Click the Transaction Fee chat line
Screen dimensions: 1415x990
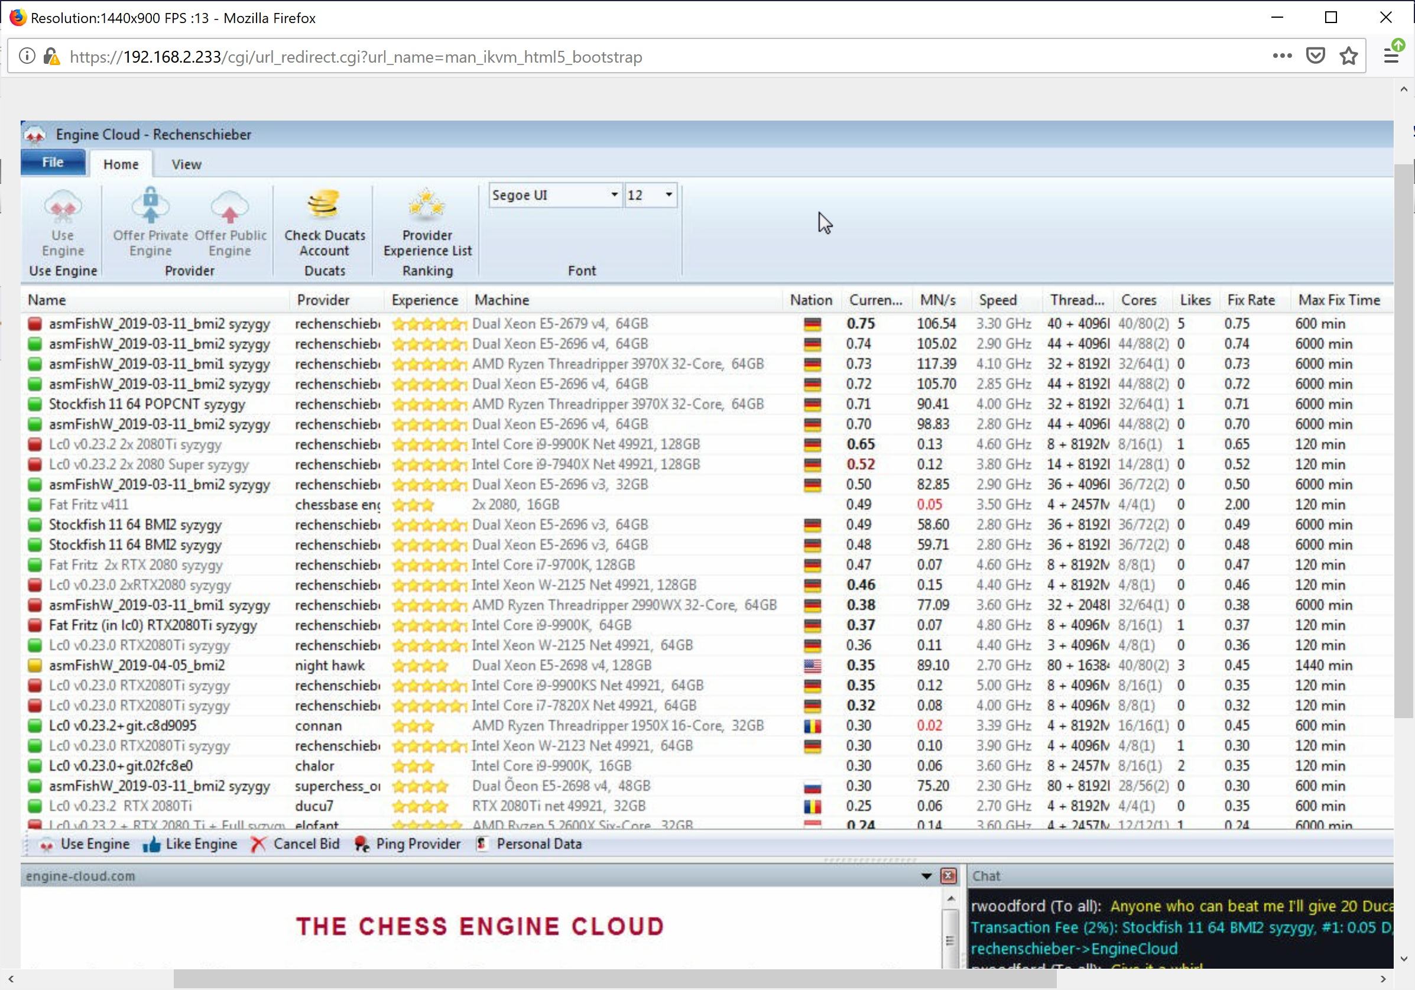(1181, 929)
